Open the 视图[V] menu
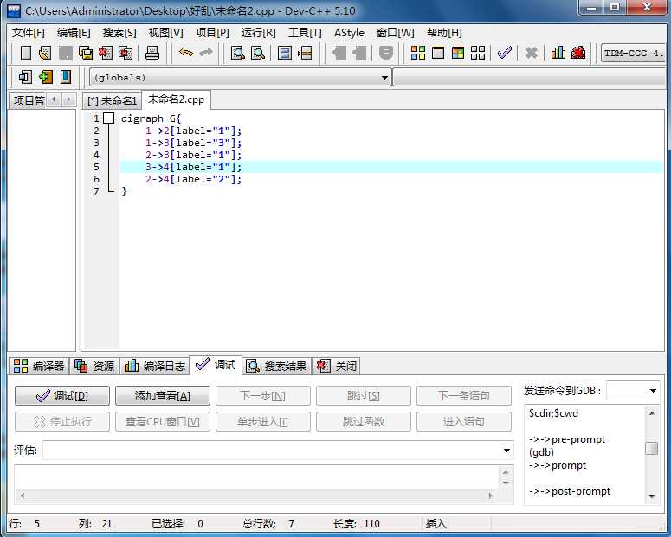Viewport: 671px width, 537px height. tap(165, 33)
